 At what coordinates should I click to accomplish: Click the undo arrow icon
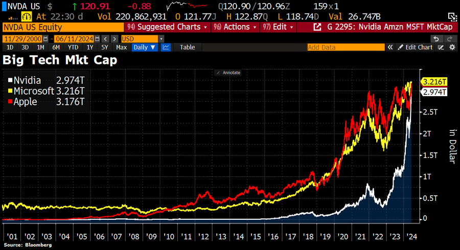point(436,39)
